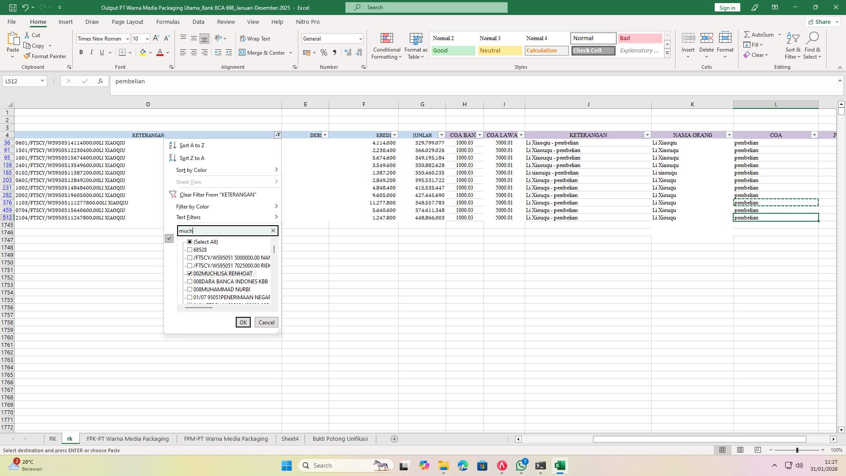Image resolution: width=846 pixels, height=476 pixels.
Task: Clear Filter From KETERANGAN
Action: [x=217, y=194]
